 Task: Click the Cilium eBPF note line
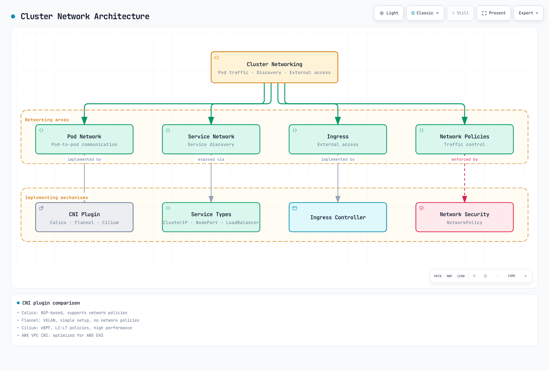(x=77, y=328)
